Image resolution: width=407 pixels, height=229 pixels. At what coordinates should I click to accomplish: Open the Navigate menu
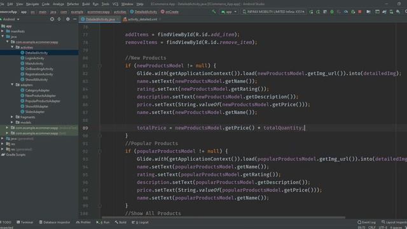(32, 4)
